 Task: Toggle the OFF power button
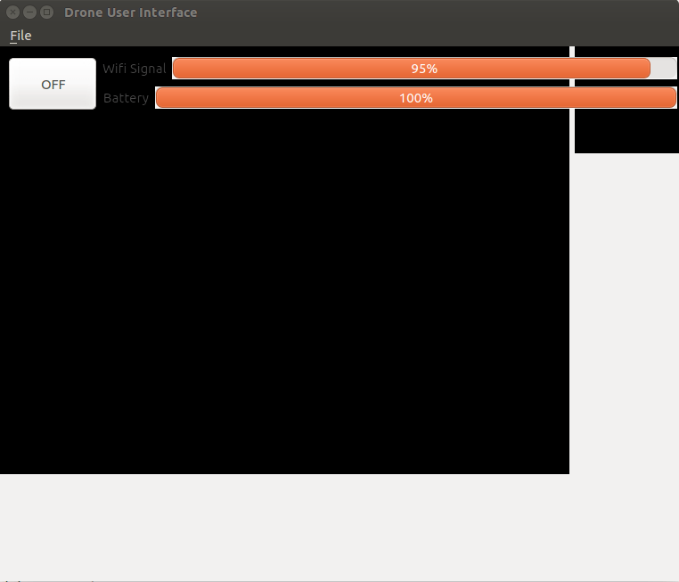coord(53,84)
